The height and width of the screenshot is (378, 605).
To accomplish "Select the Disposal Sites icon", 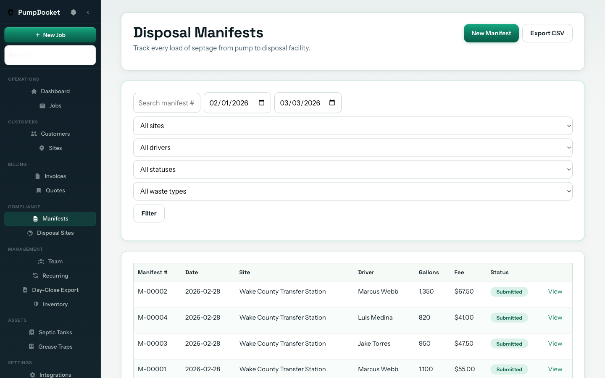I will pyautogui.click(x=29, y=233).
